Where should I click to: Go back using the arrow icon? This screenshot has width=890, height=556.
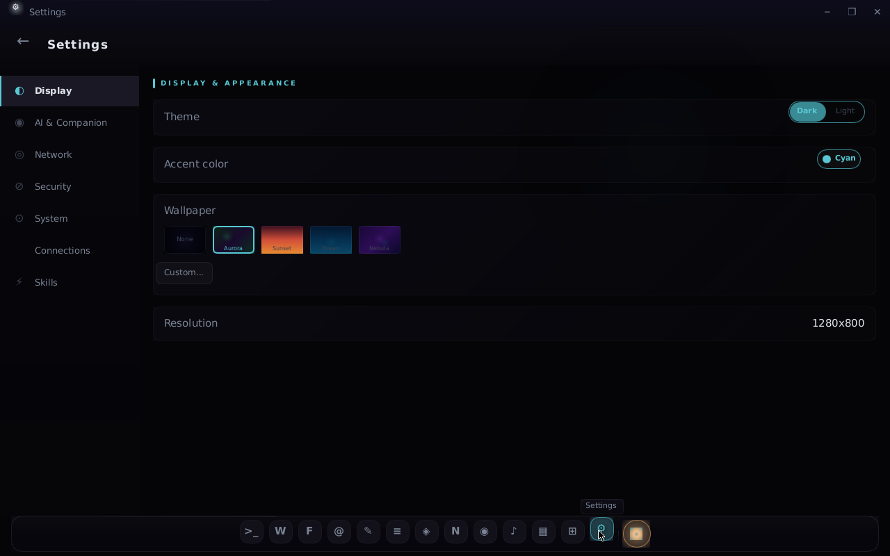point(23,42)
